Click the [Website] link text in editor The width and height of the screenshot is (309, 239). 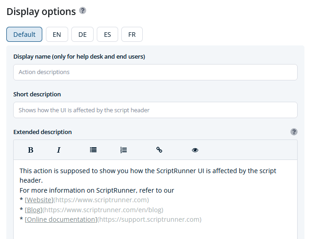coord(39,200)
